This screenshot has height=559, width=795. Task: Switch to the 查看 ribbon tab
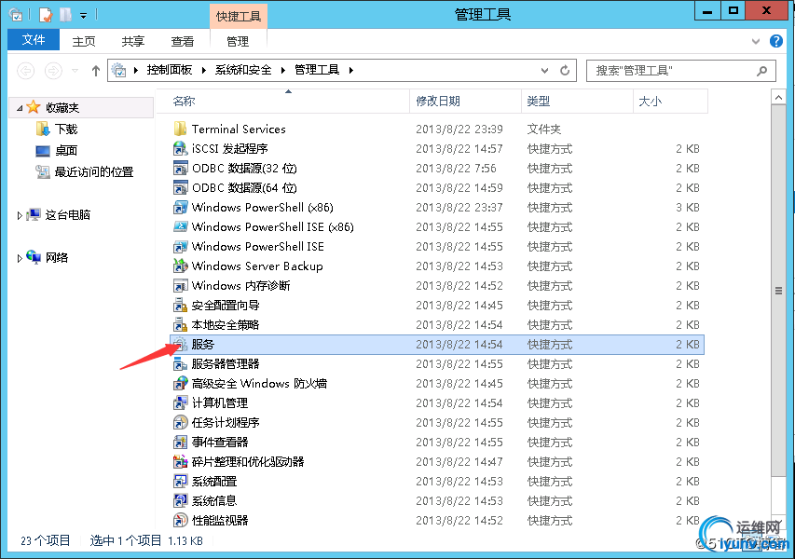[183, 41]
